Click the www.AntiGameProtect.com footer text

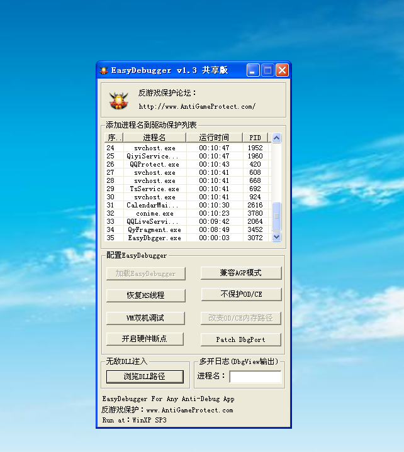[x=189, y=410]
